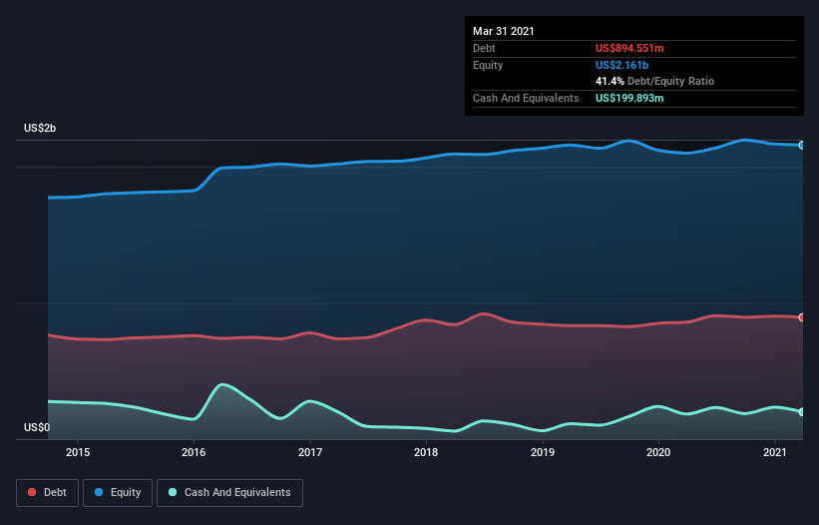The image size is (819, 525).
Task: Select the 2018 x-axis label
Action: 426,453
